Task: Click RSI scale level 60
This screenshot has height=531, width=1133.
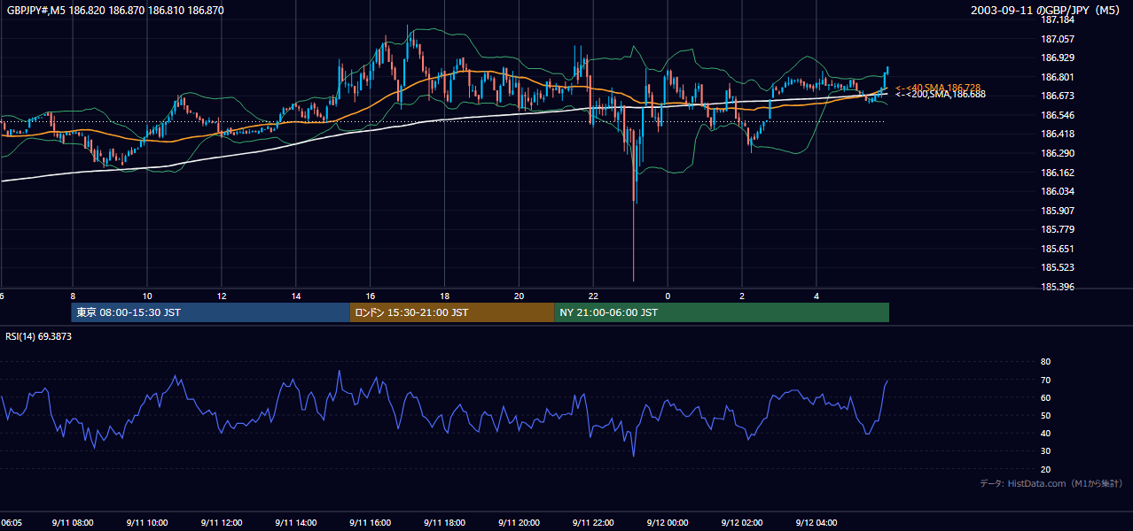Action: (1045, 397)
